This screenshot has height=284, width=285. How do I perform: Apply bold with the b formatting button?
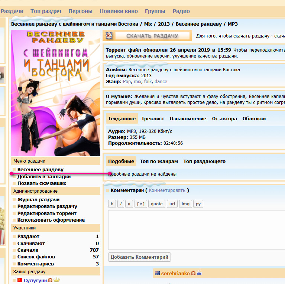pos(112,204)
